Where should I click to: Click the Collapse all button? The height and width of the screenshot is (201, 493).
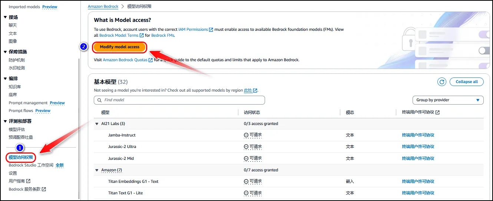pos(466,82)
